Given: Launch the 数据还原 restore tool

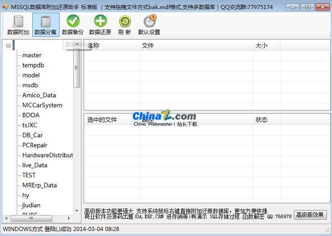Looking at the screenshot, I should coord(100,25).
